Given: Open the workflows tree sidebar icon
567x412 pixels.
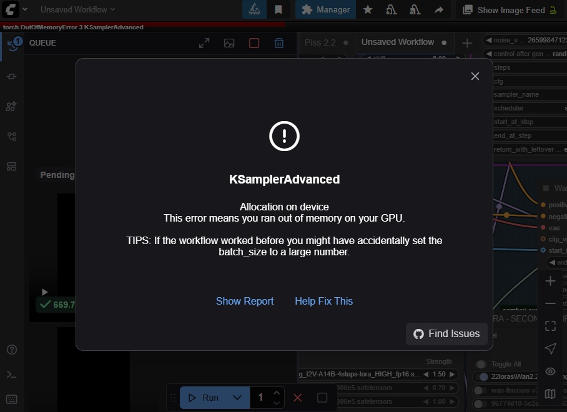Looking at the screenshot, I should point(12,137).
